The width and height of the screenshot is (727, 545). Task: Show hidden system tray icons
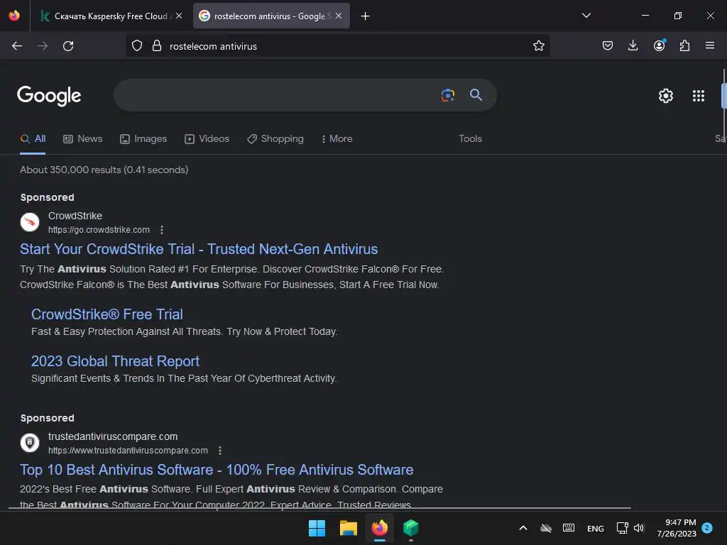(x=523, y=528)
